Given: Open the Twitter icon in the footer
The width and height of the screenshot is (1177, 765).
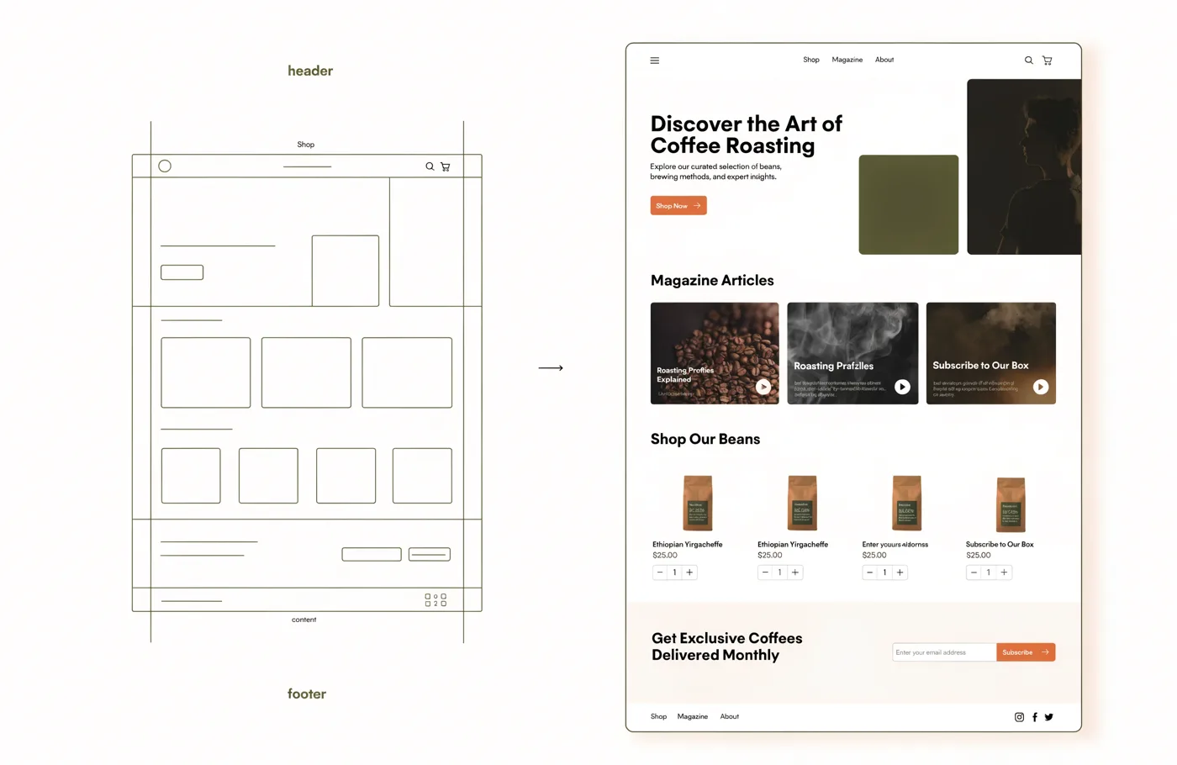Looking at the screenshot, I should (1048, 717).
